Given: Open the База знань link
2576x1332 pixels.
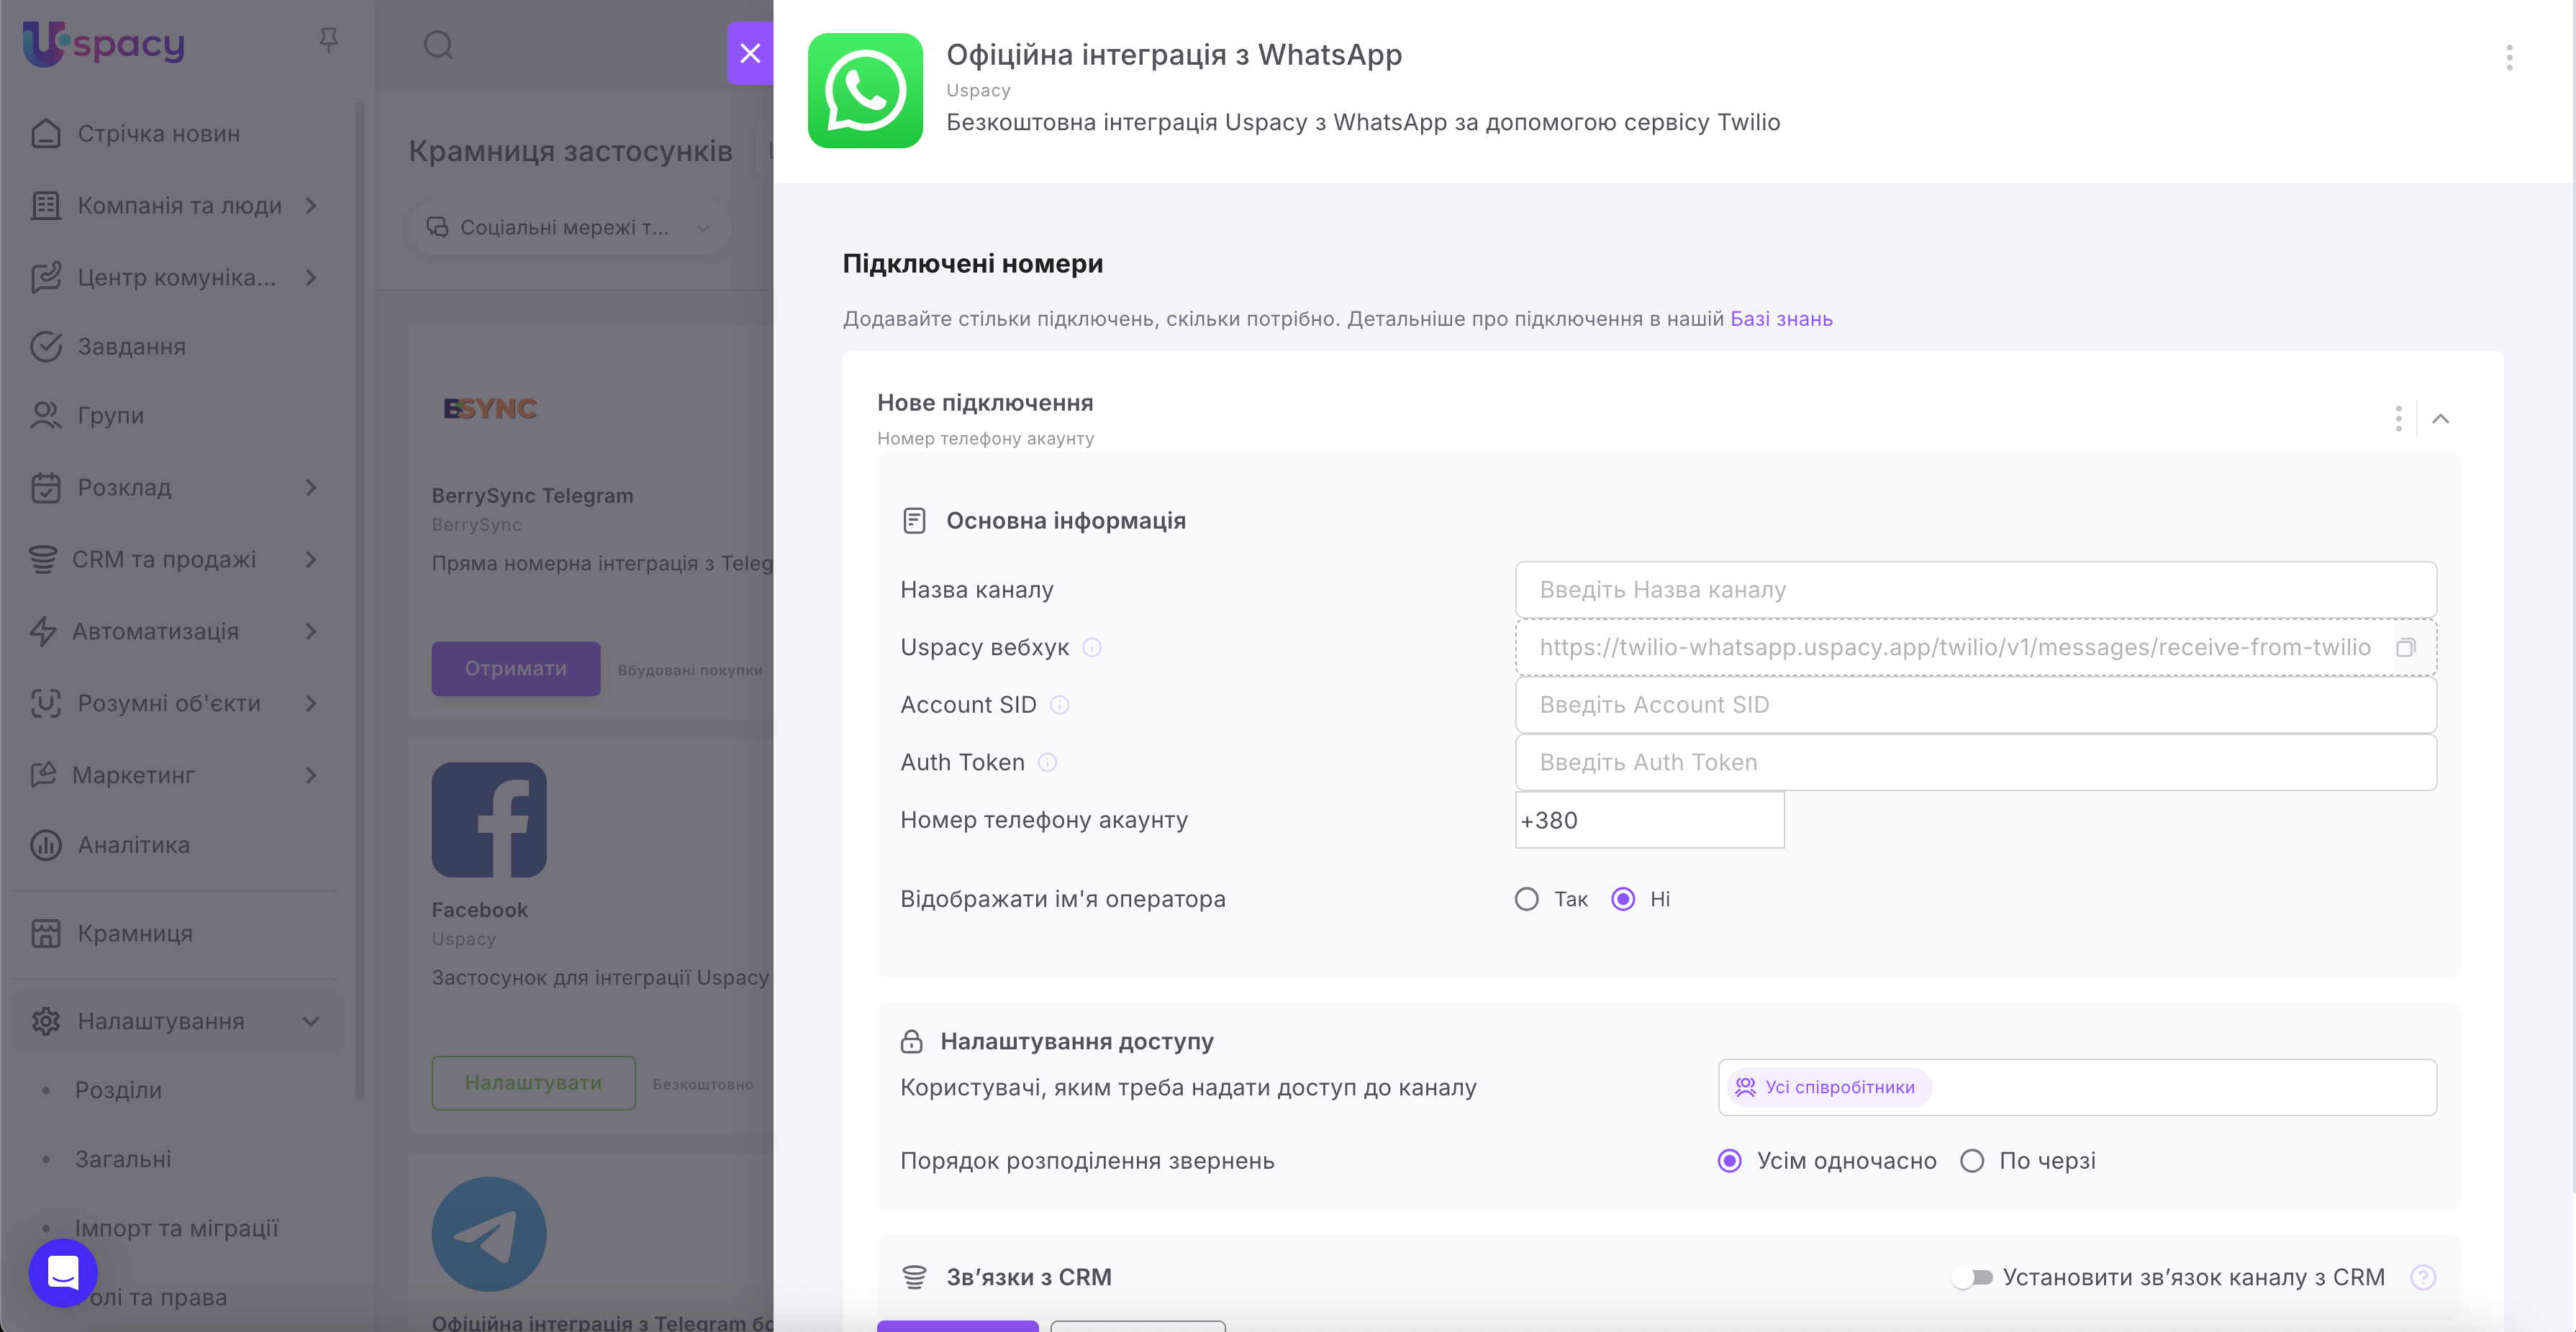Looking at the screenshot, I should pos(1781,319).
